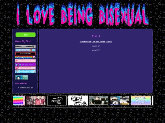
Task: Click the rainbow Nyan cat blinkie
Action: click(25, 57)
